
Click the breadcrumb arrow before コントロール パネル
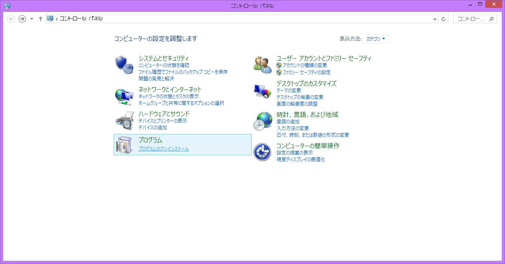[57, 19]
